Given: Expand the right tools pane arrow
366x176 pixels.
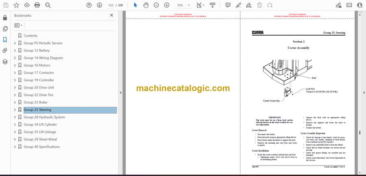Looking at the screenshot, I should tap(364, 93).
